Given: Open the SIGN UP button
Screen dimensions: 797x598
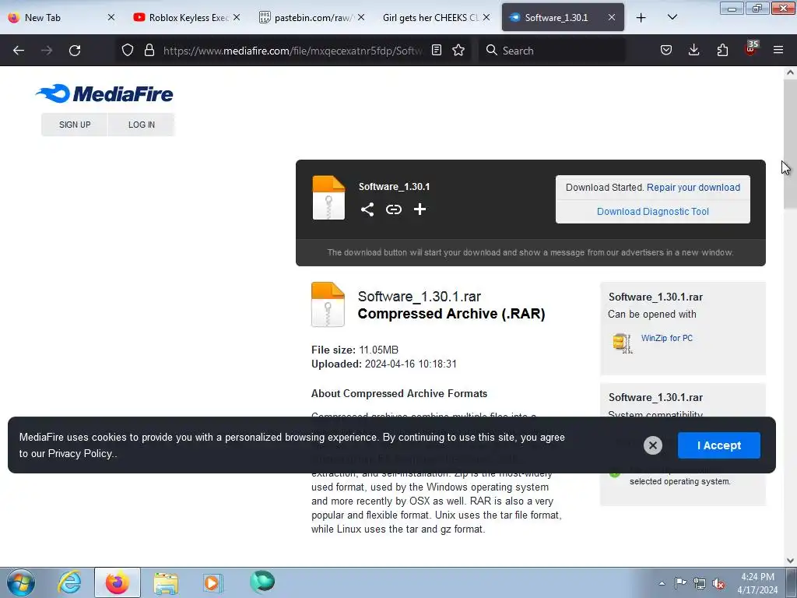Looking at the screenshot, I should [x=75, y=125].
